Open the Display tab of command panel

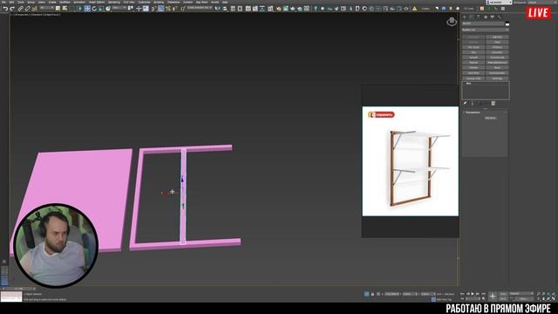492,17
